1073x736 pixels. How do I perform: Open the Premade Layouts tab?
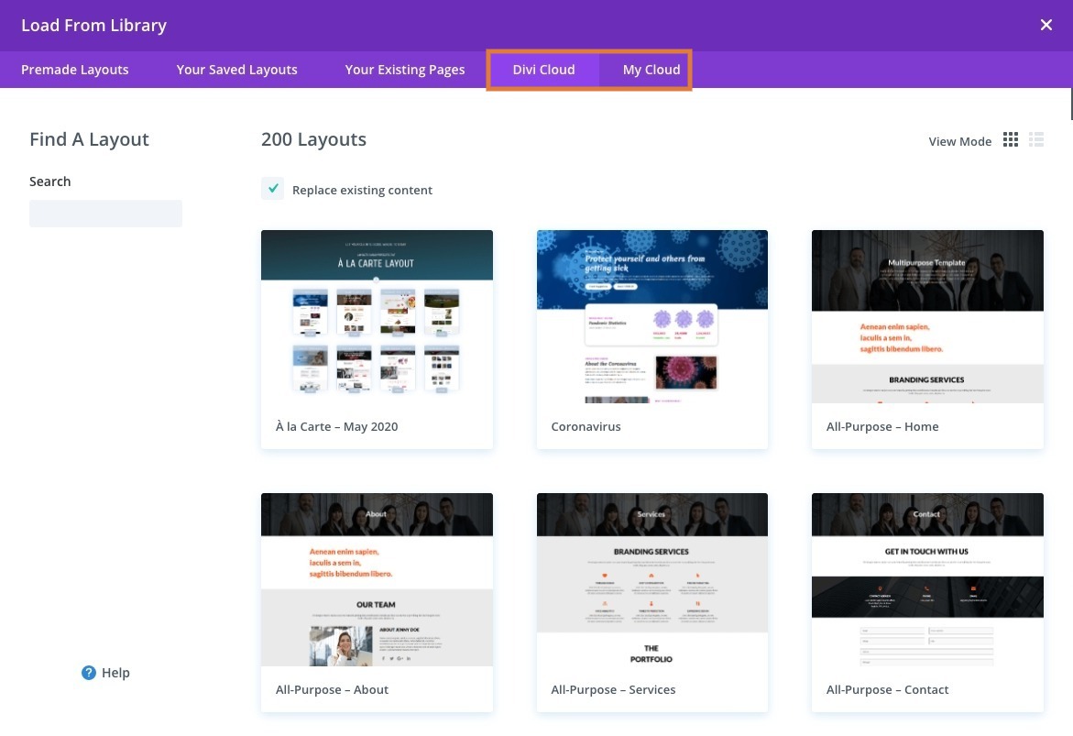click(x=74, y=70)
